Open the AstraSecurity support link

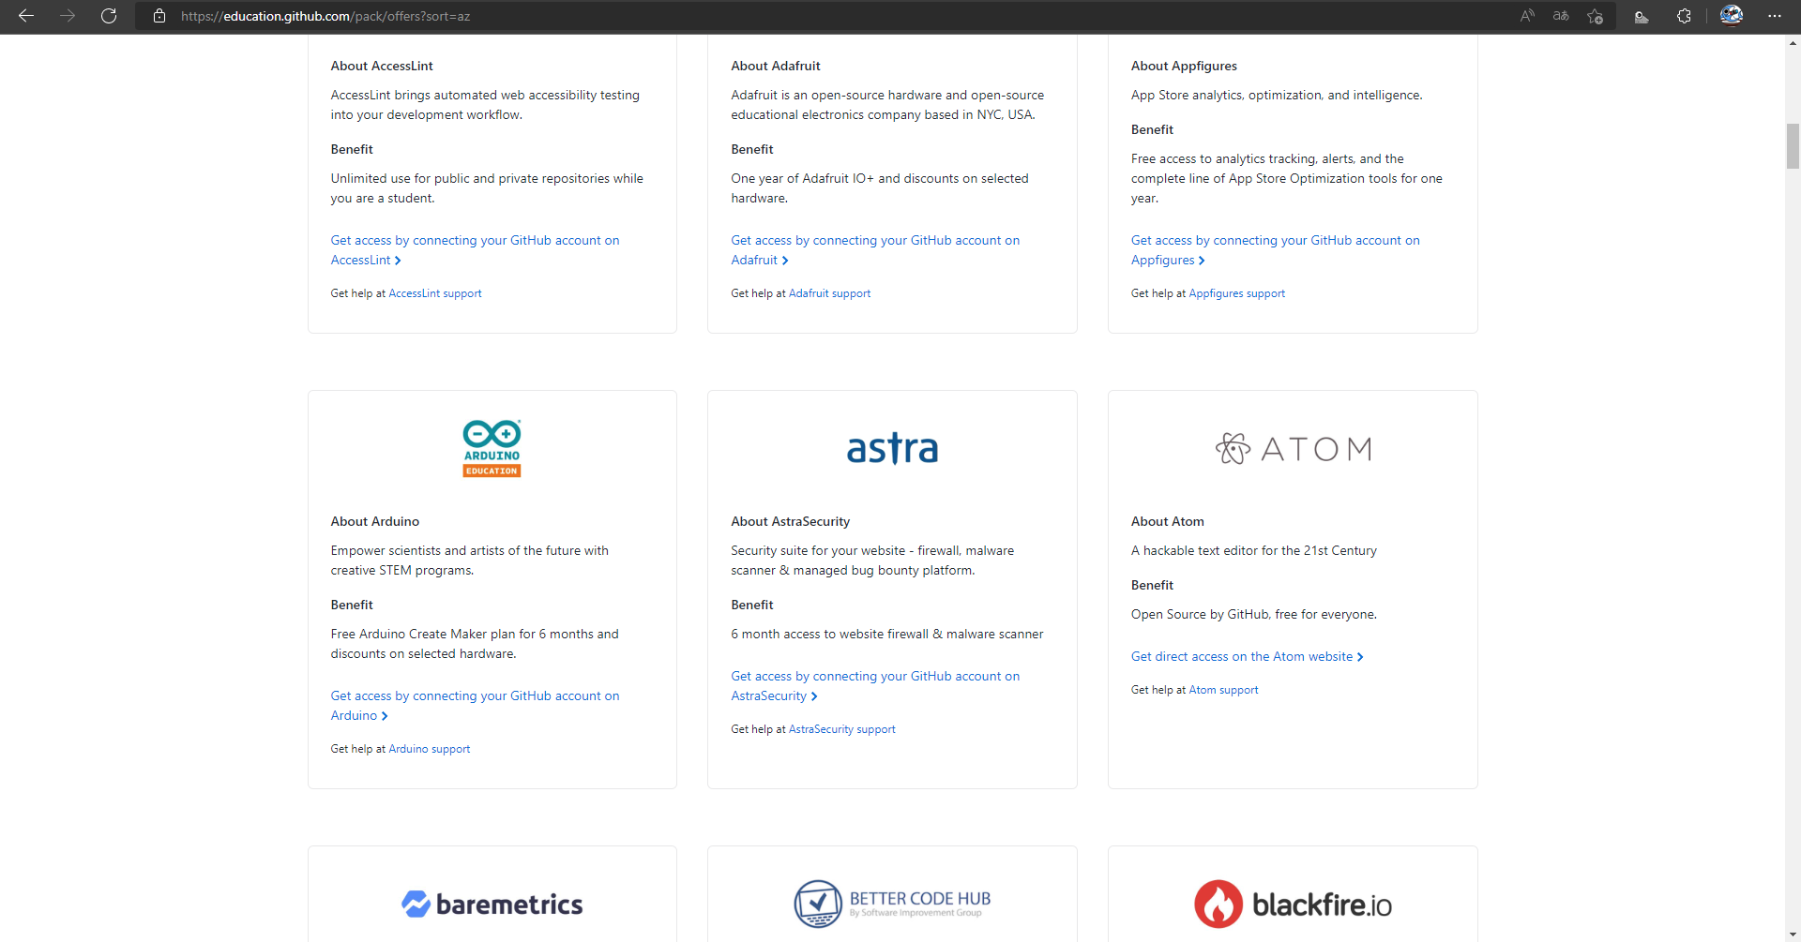841,729
